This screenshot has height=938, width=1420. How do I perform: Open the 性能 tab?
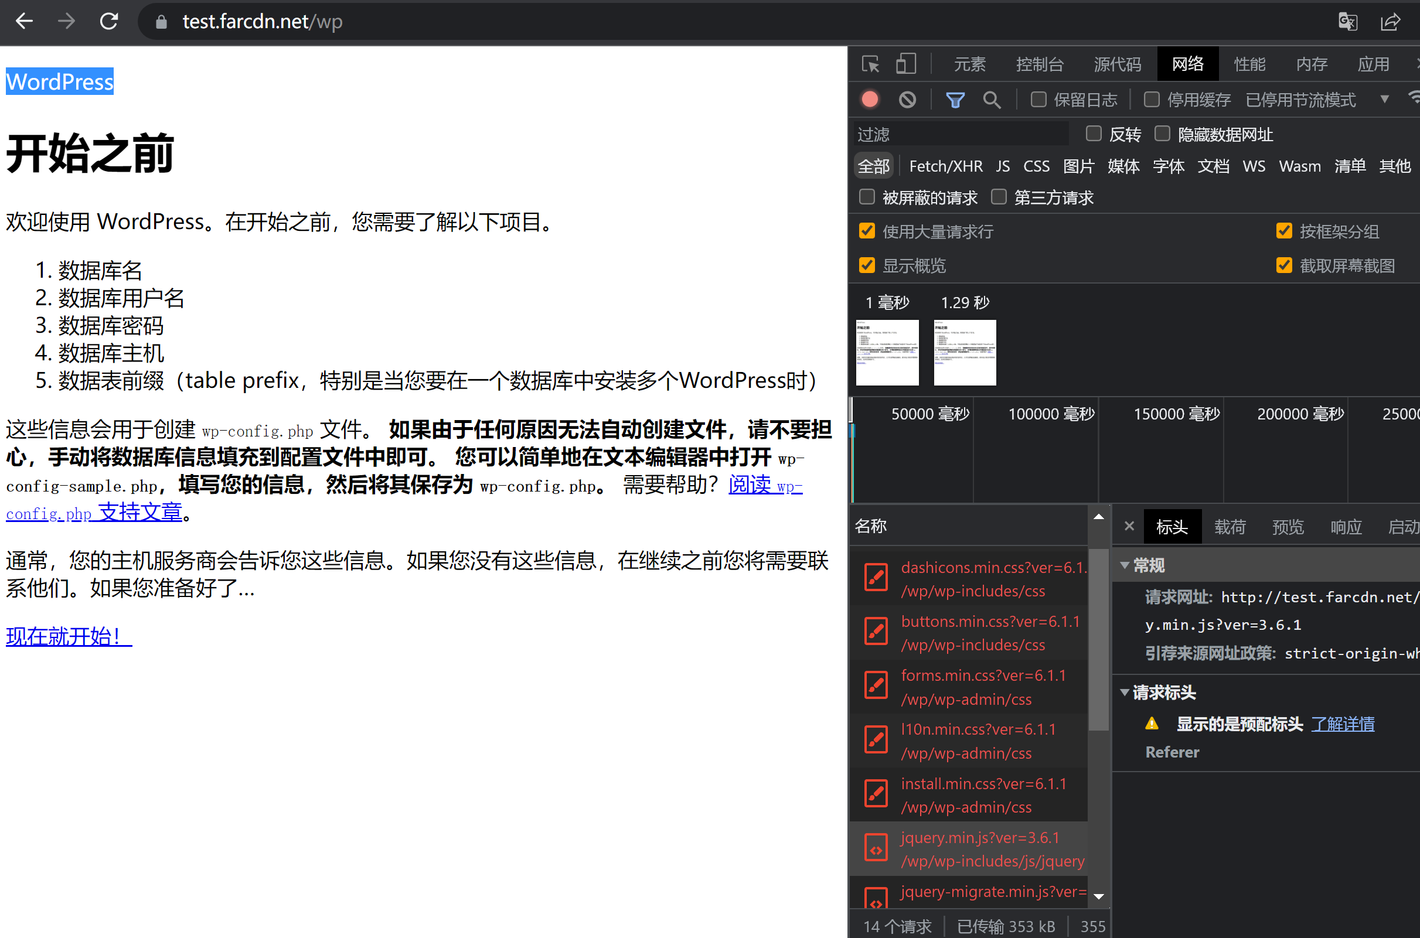pos(1249,64)
